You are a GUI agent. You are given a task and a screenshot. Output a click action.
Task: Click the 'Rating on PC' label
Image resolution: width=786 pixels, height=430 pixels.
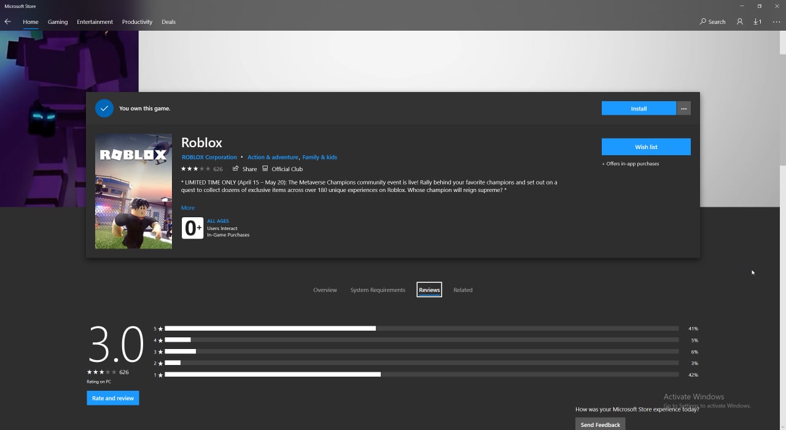[99, 382]
